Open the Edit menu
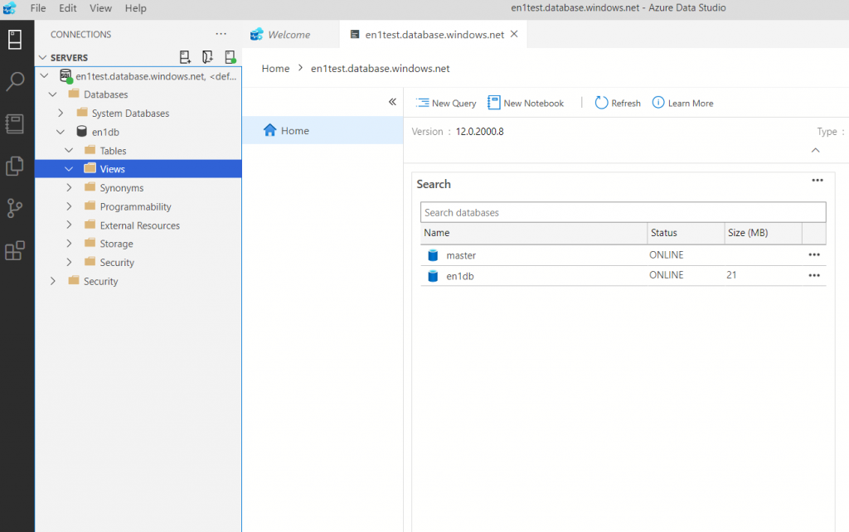Viewport: 849px width, 532px height. click(68, 8)
